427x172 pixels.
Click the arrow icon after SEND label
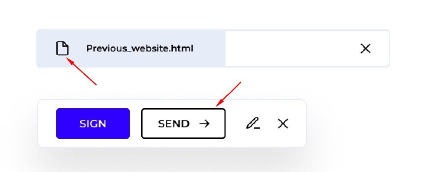[x=204, y=124]
